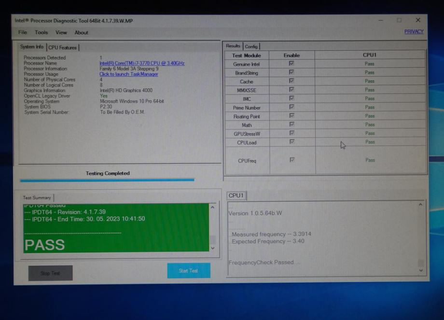This screenshot has width=444, height=320.
Task: Toggle the GPUStressW enable checkbox
Action: point(291,133)
